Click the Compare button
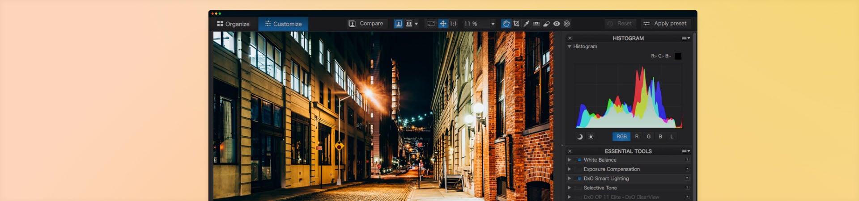Image resolution: width=859 pixels, height=201 pixels. 366,24
